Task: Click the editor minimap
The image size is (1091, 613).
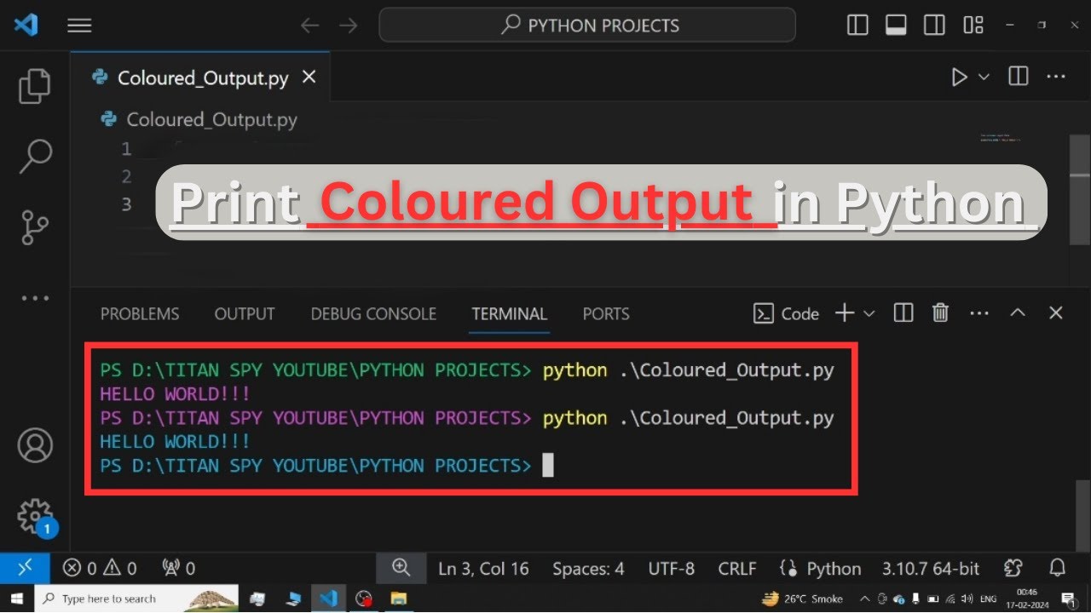Action: 1002,138
